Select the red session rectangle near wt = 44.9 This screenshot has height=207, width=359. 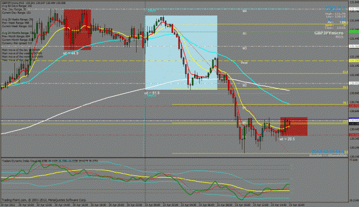point(78,29)
